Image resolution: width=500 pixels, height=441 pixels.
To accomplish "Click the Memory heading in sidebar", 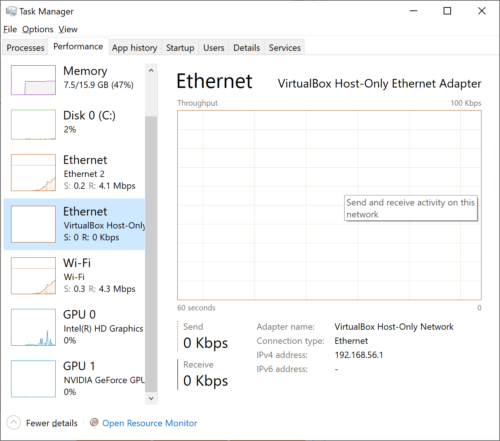I will 85,71.
